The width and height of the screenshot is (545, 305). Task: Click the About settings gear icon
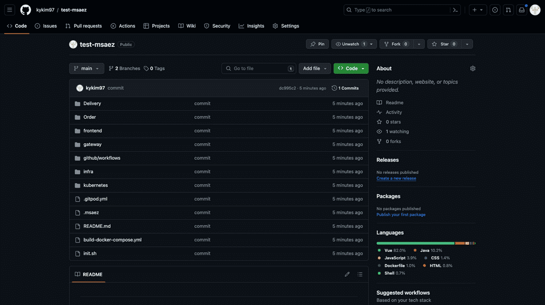(473, 69)
